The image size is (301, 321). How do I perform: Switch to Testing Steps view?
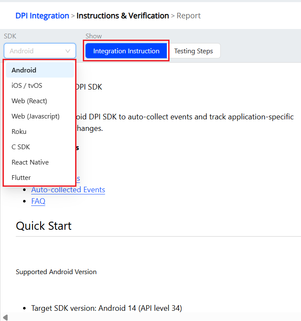tap(193, 51)
